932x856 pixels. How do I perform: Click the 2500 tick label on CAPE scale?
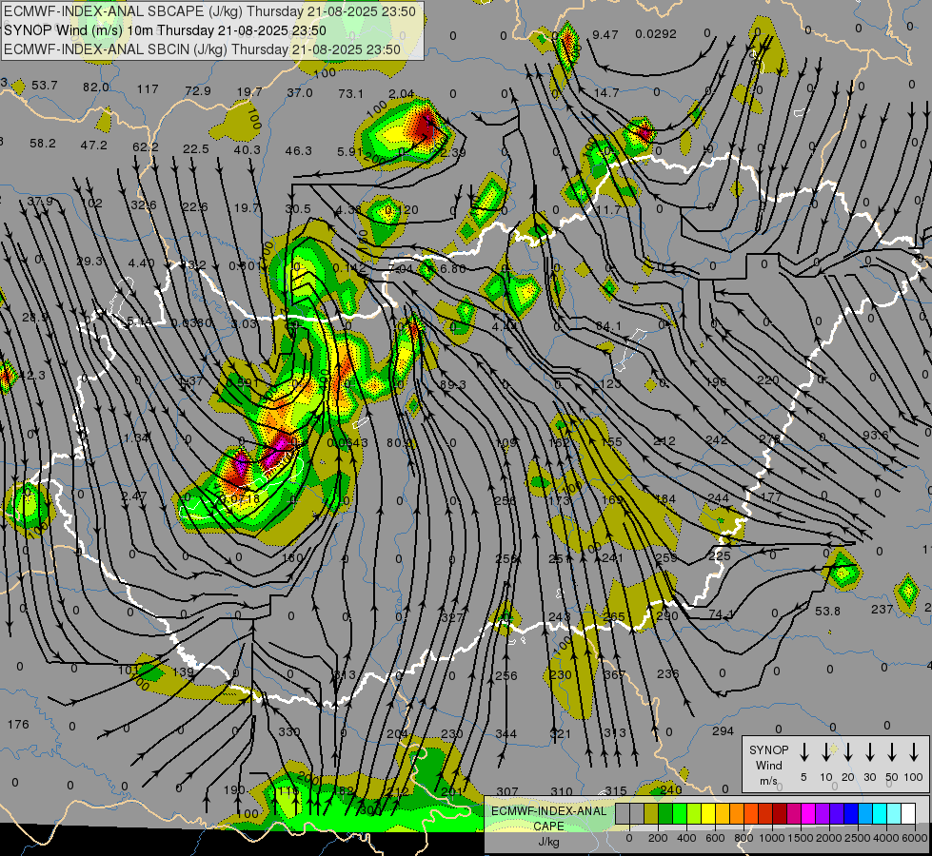click(x=857, y=838)
